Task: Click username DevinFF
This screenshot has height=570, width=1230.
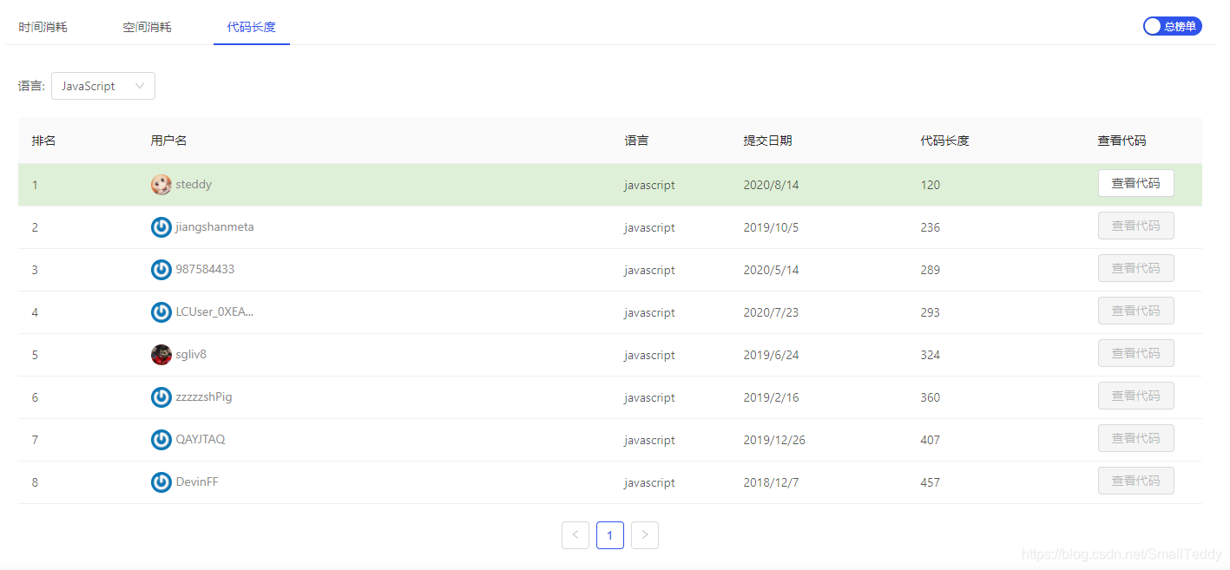Action: (x=197, y=482)
